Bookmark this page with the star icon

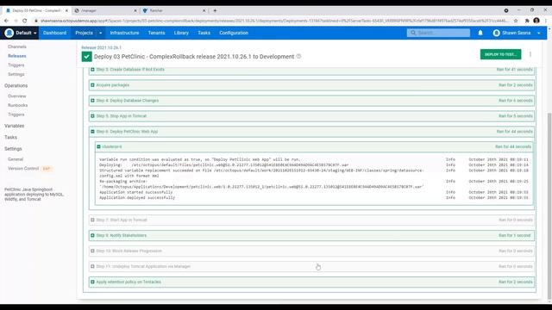click(x=516, y=21)
